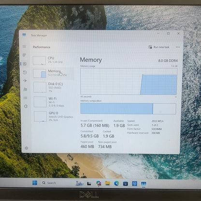Open the Task Manager hamburger navigation menu
201x201 pixels.
tap(24, 47)
